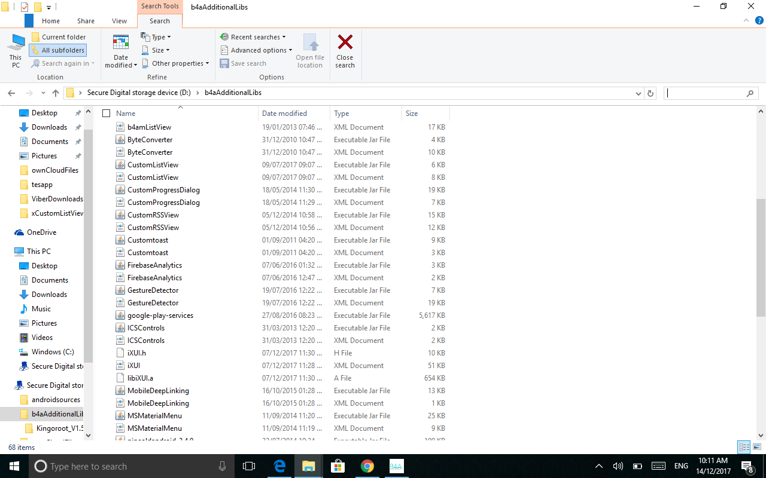Open Task View from the taskbar
The height and width of the screenshot is (478, 766).
pyautogui.click(x=249, y=466)
